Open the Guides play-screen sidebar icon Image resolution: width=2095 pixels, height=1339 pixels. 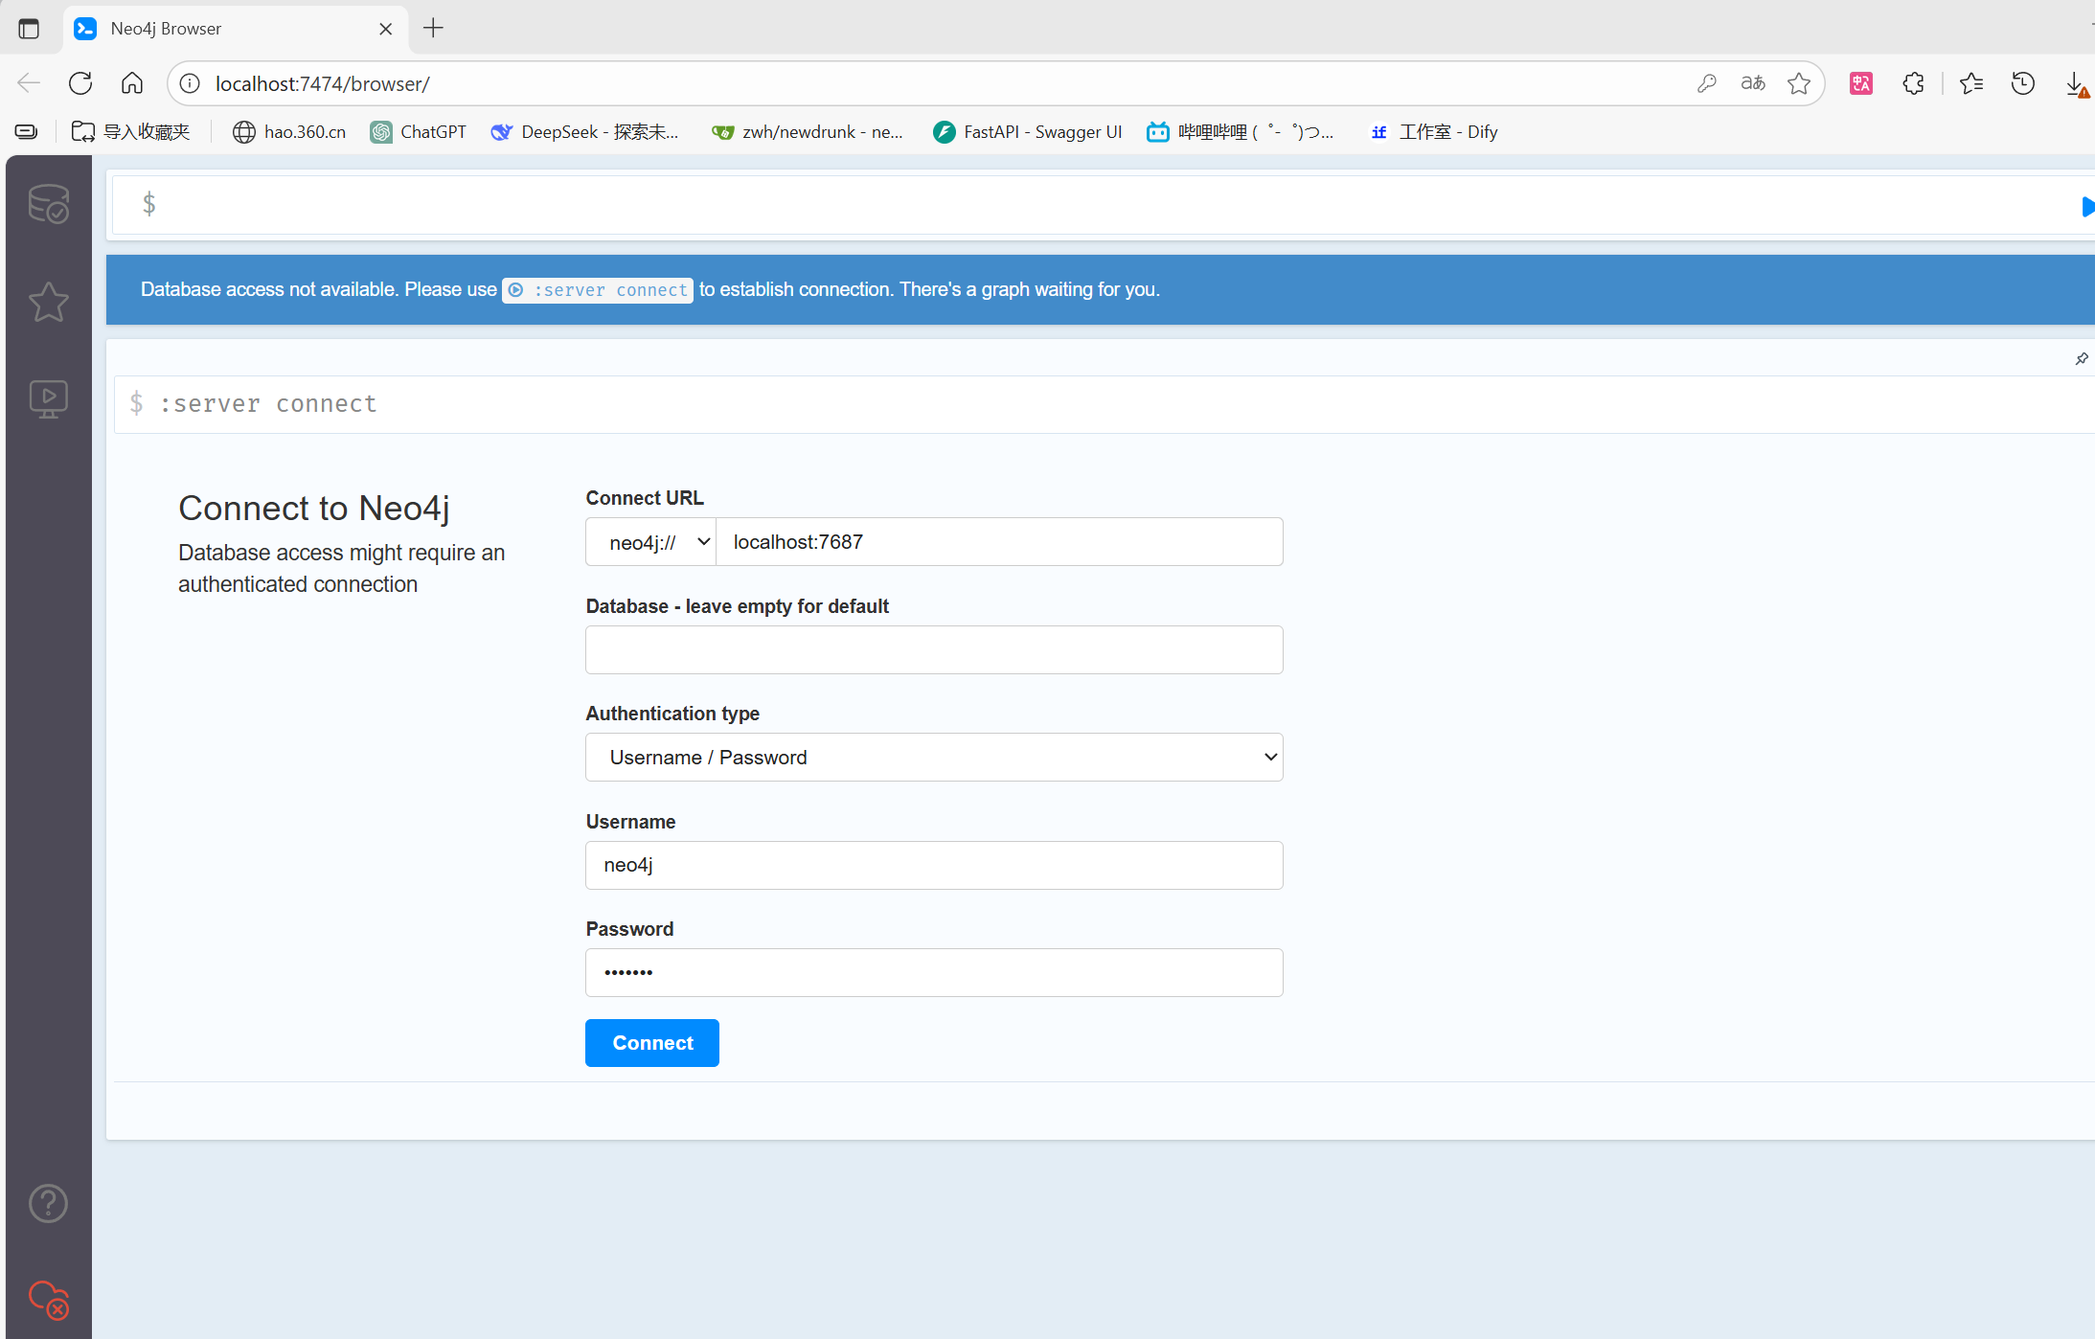pyautogui.click(x=48, y=398)
